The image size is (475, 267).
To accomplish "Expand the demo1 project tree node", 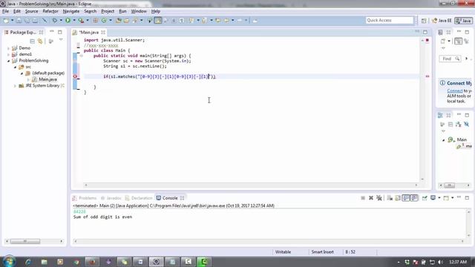I will coord(8,54).
